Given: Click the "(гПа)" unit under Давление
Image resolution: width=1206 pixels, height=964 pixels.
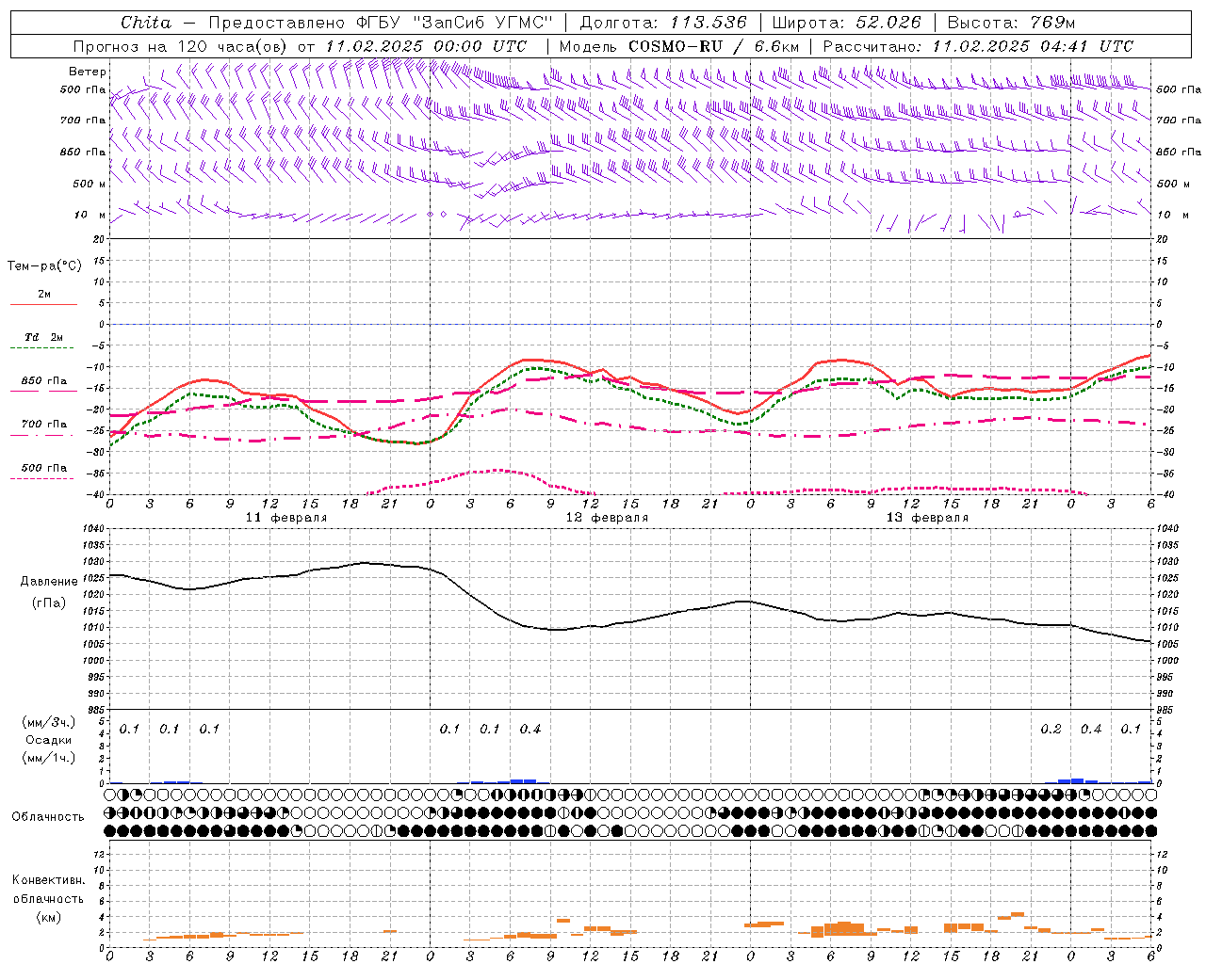Looking at the screenshot, I should tap(49, 602).
